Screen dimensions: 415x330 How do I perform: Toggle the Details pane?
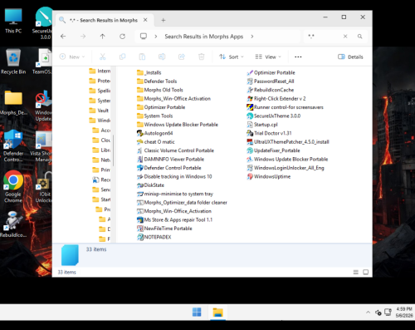350,57
